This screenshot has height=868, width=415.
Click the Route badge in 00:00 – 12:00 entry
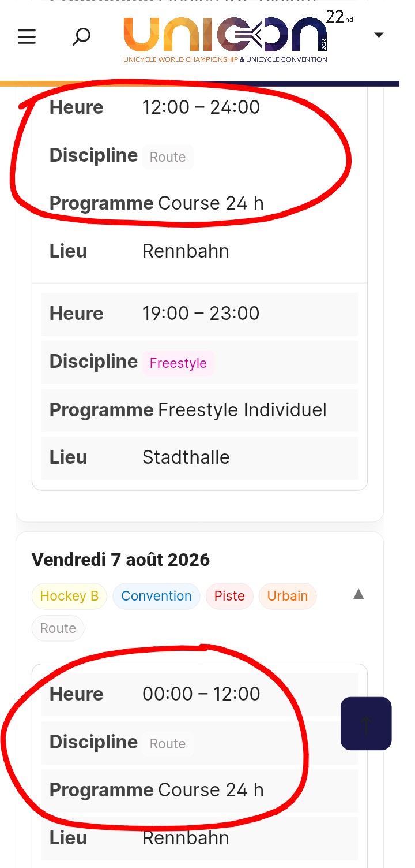(x=168, y=744)
